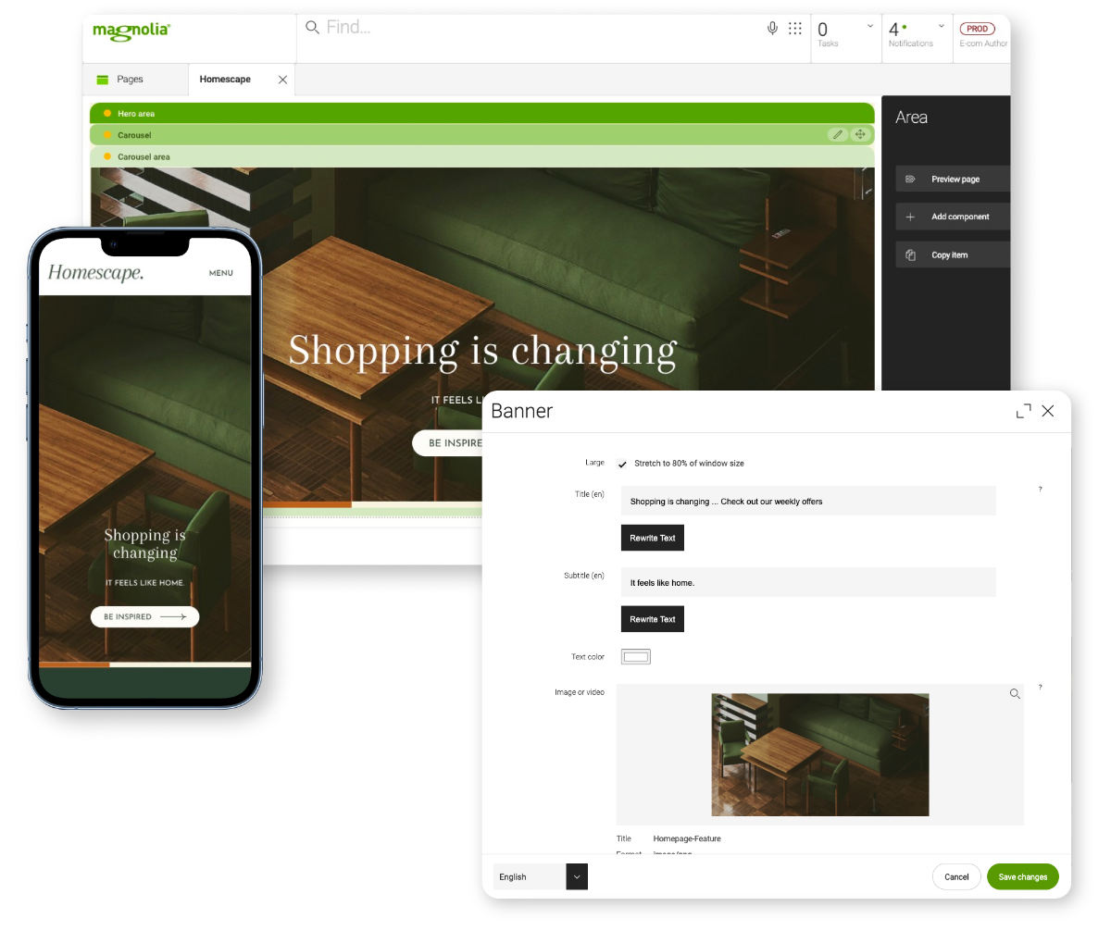Open the English language selector
This screenshot has width=1111, height=931.
pos(540,876)
